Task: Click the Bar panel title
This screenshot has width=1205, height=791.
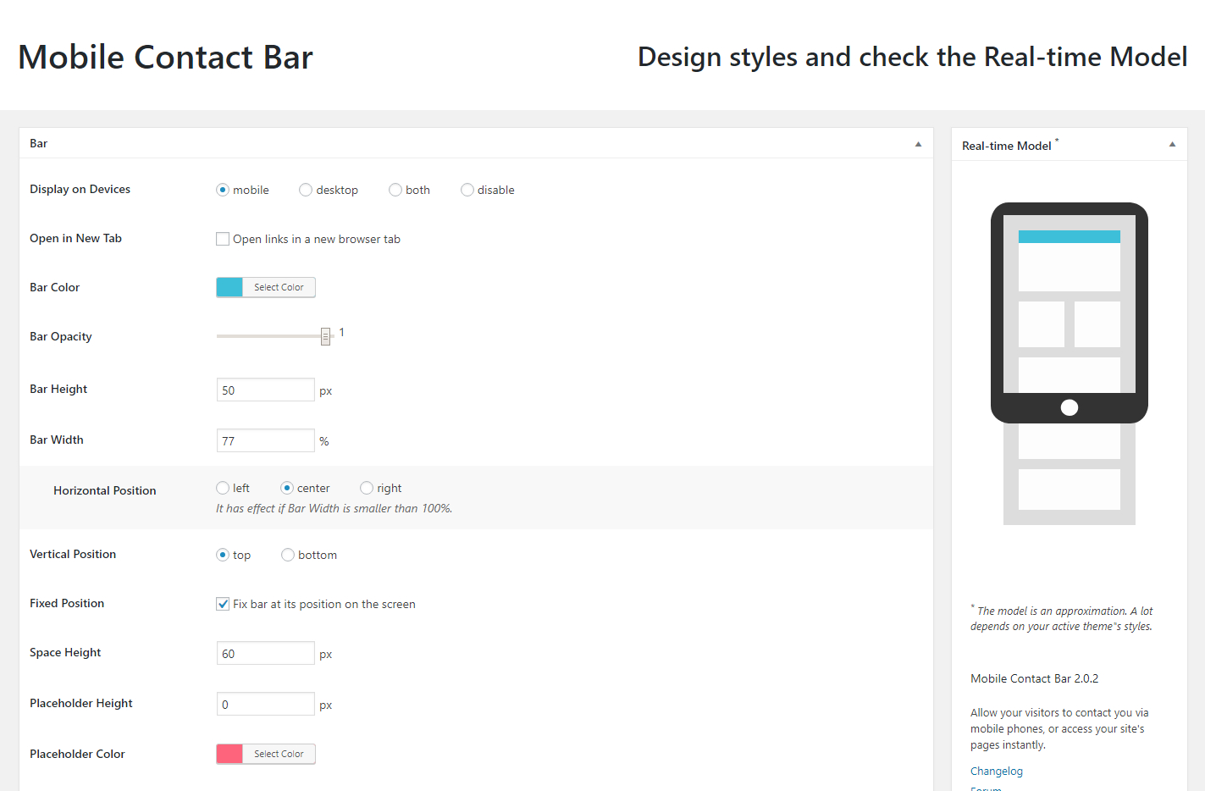Action: [x=39, y=143]
